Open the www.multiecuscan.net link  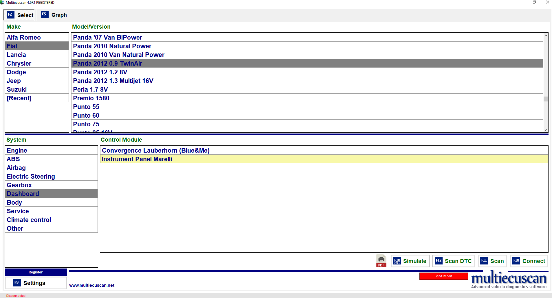click(x=92, y=285)
